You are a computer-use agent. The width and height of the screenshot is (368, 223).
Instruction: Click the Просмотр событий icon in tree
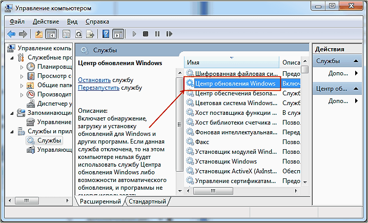click(x=31, y=76)
